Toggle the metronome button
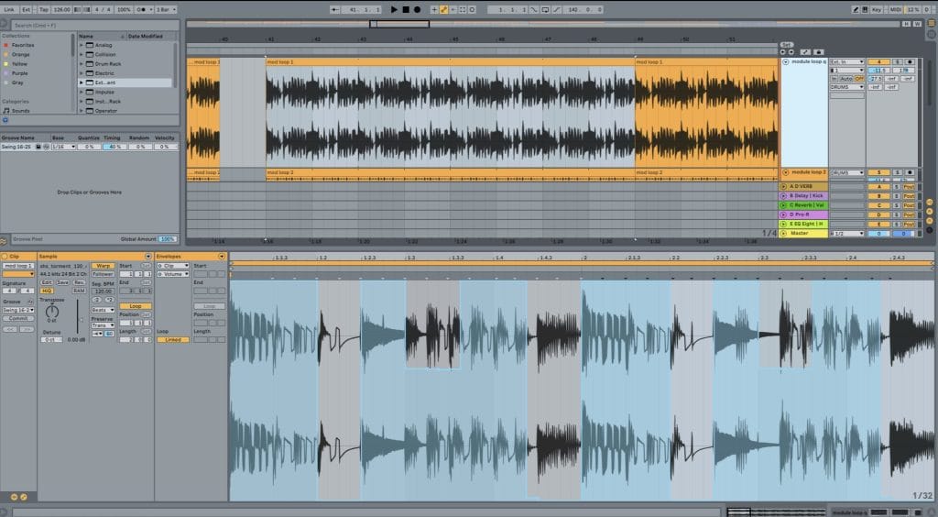The image size is (938, 517). [x=140, y=9]
